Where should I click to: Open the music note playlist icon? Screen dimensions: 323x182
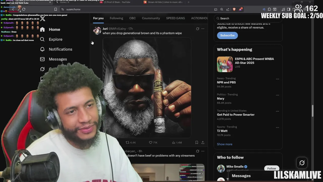[x=283, y=9]
